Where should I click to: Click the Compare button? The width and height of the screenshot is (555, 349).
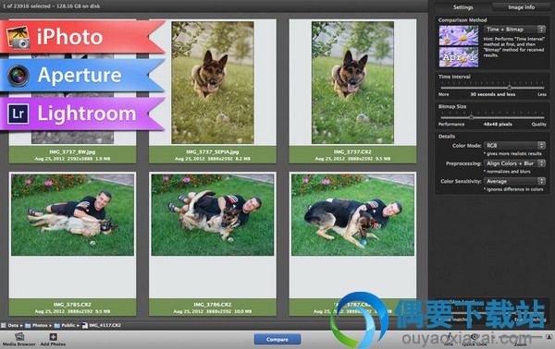coord(277,340)
